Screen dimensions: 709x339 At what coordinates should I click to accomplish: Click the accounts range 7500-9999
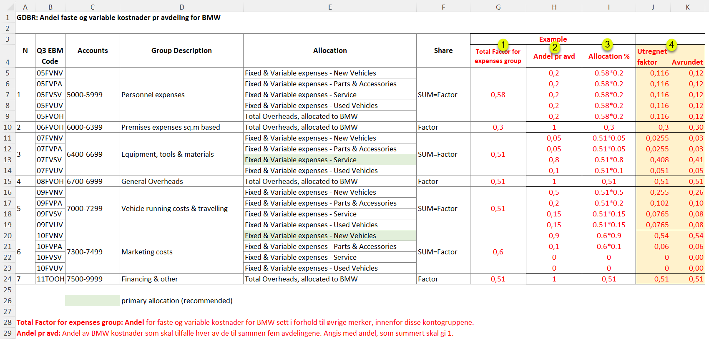(93, 279)
